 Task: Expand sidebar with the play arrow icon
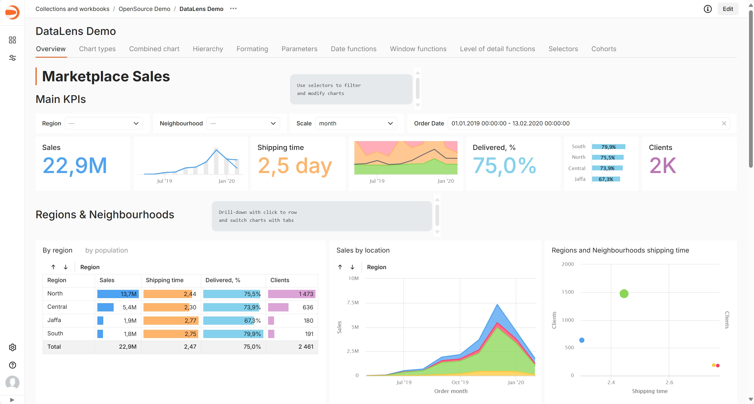pyautogui.click(x=12, y=400)
